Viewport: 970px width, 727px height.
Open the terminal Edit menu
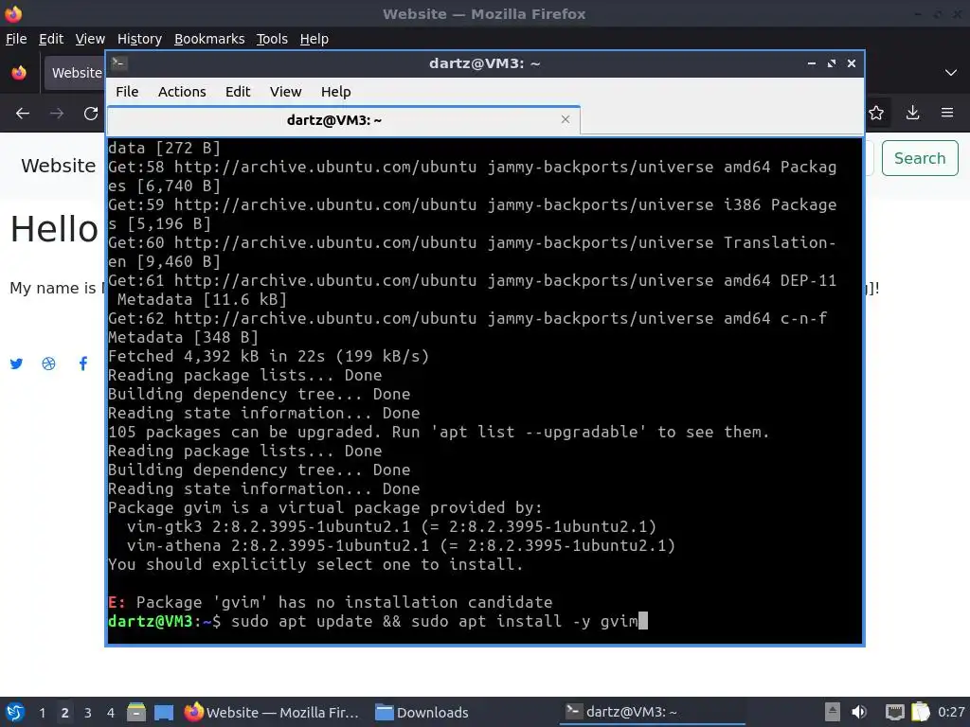point(238,92)
